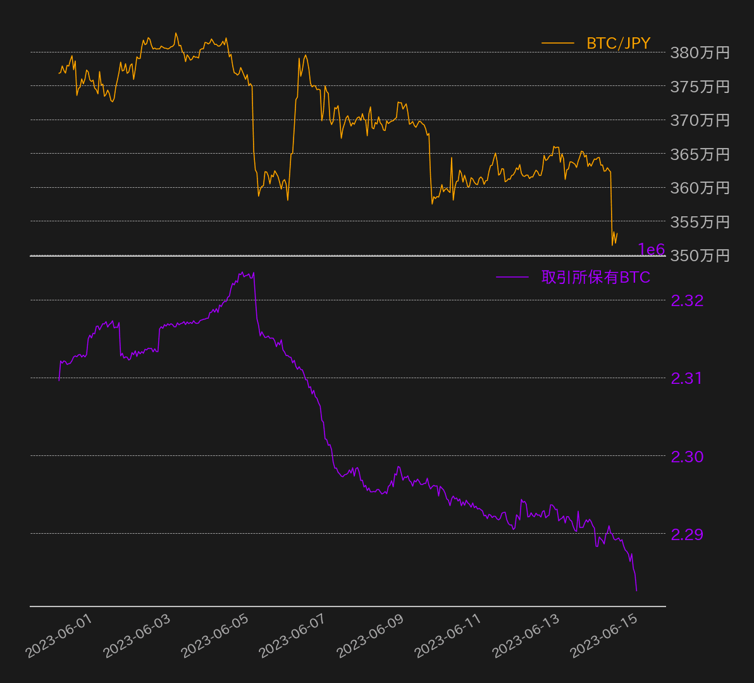Click the BTC/JPY legend label
This screenshot has width=754, height=683.
click(617, 43)
